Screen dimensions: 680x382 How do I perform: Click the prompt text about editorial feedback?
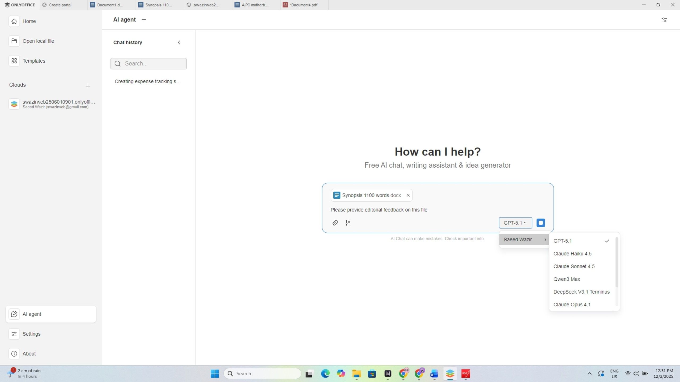(x=379, y=210)
